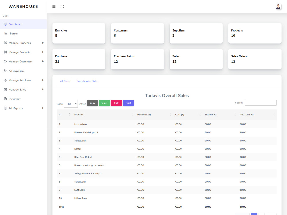Expand All Reports plus sign
Screen dimensions: 287x215
[43, 108]
